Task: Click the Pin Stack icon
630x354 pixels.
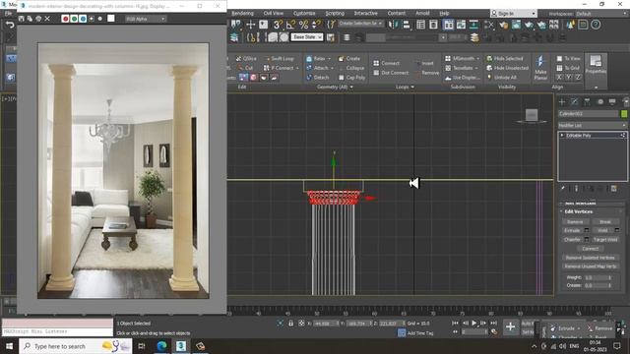Action: tap(563, 188)
